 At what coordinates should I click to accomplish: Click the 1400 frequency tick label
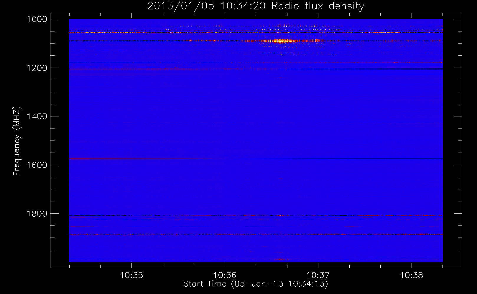[x=37, y=116]
